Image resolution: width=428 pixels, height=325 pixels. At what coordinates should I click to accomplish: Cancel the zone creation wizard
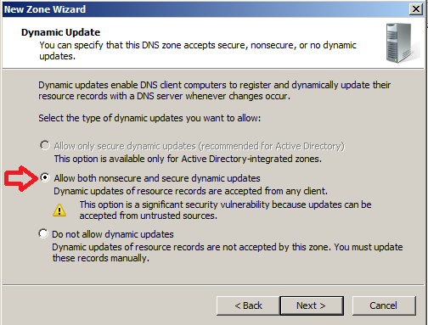[384, 305]
